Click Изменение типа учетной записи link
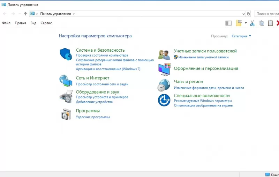The image size is (279, 177). [x=203, y=57]
